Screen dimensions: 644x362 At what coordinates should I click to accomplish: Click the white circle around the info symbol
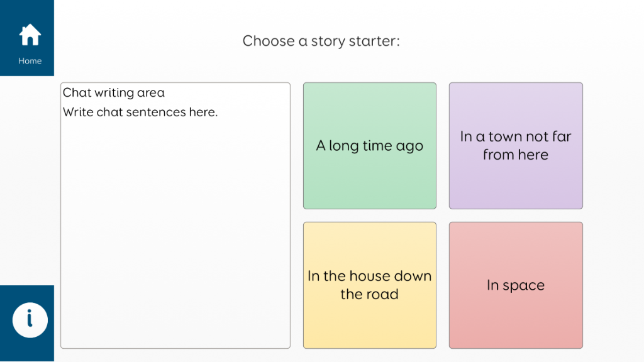coord(19,319)
